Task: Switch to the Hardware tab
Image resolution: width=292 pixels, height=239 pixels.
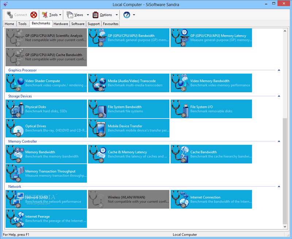Action: (x=61, y=24)
